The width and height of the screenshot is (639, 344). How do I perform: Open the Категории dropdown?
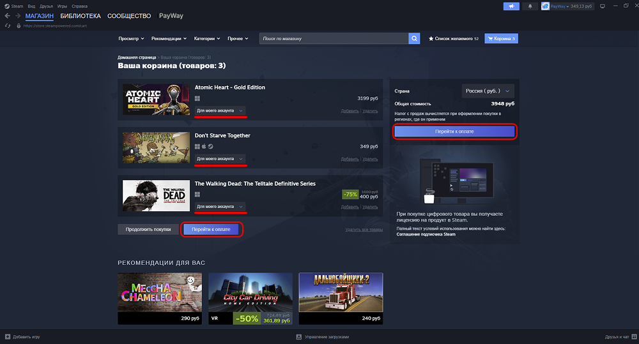click(207, 39)
